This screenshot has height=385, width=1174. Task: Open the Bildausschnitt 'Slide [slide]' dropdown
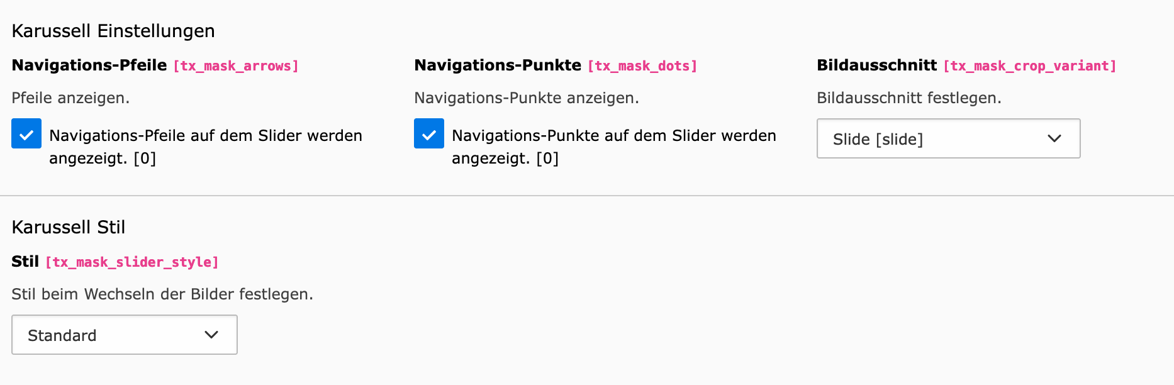point(948,138)
